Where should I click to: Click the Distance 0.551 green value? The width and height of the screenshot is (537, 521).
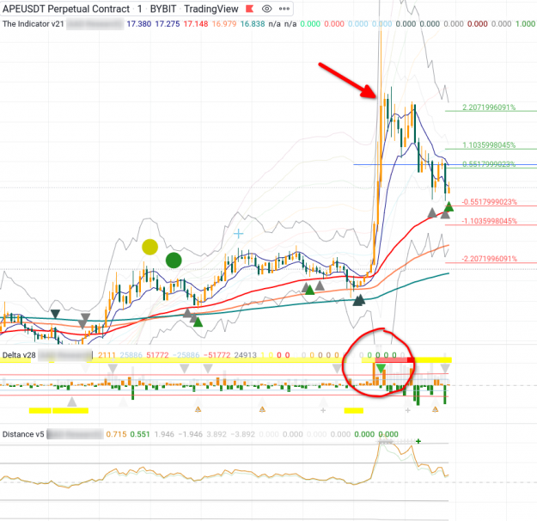(140, 434)
